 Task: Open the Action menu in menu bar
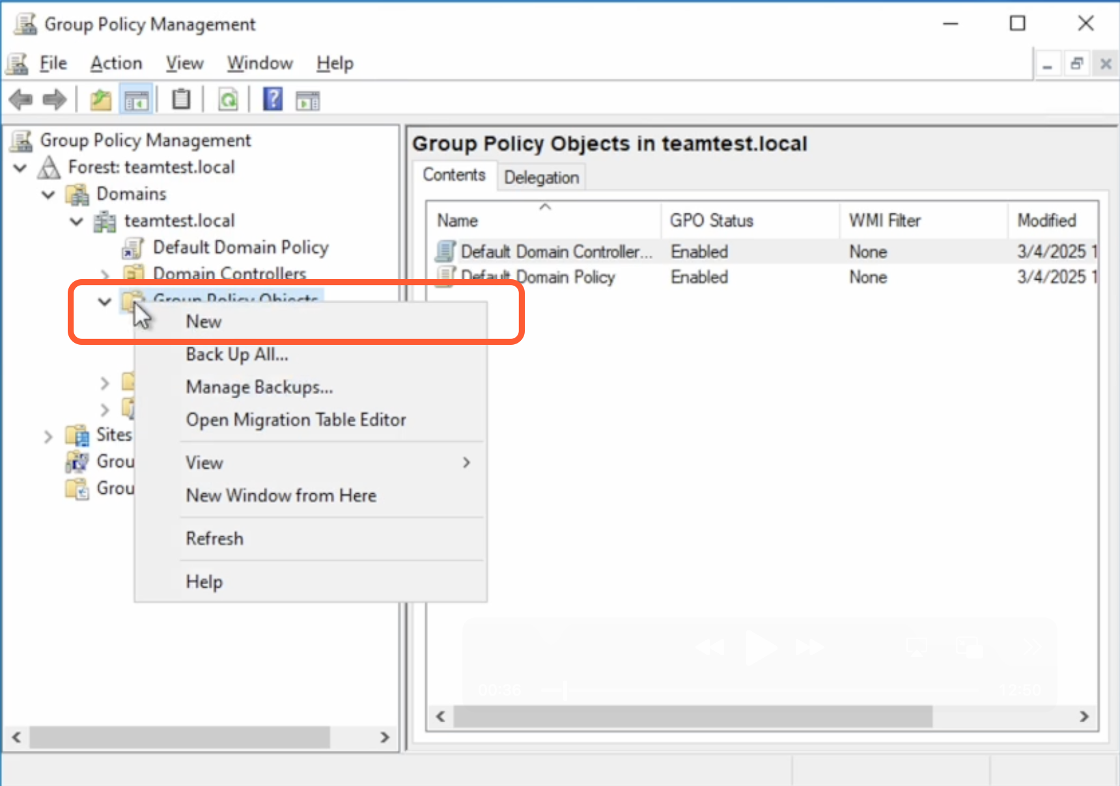pyautogui.click(x=116, y=63)
